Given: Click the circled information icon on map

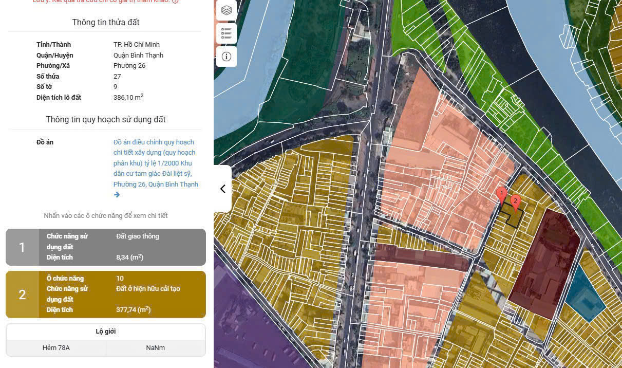Looking at the screenshot, I should tap(227, 56).
